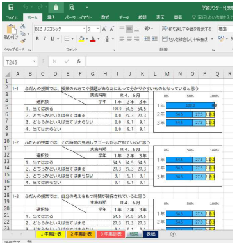
Task: Click the Decrease Font Size icon
Action: [112, 29]
